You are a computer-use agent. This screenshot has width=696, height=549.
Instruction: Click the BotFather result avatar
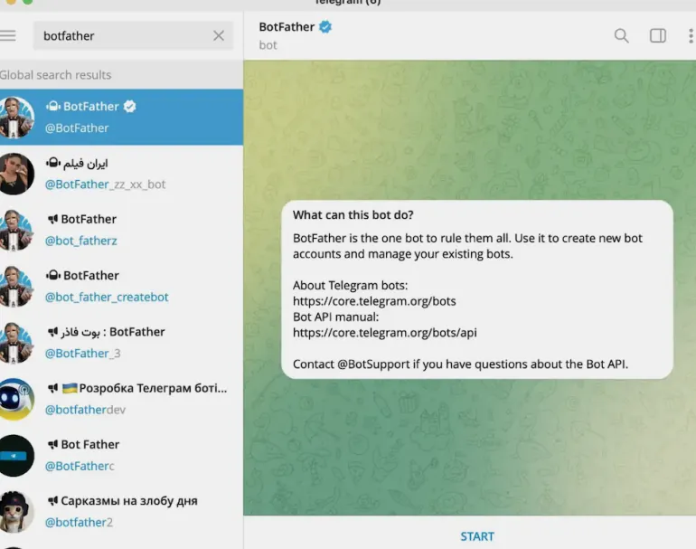coord(16,118)
